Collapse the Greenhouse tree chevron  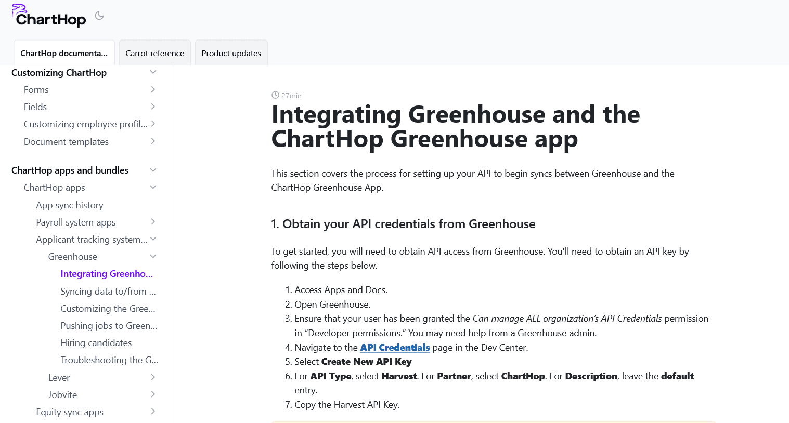pos(153,256)
